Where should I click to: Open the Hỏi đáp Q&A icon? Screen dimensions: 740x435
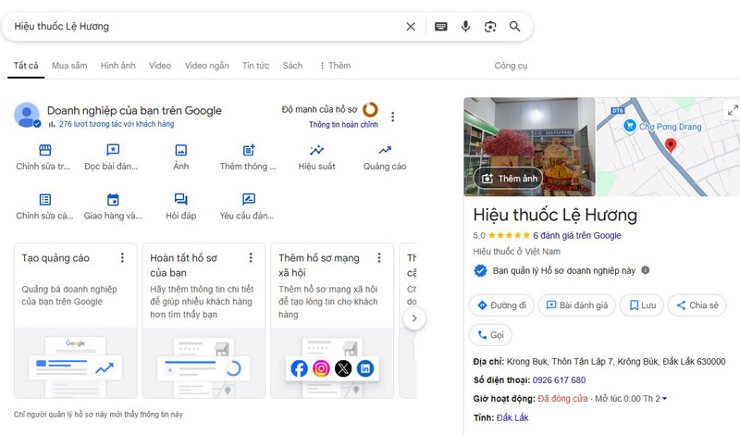click(180, 200)
